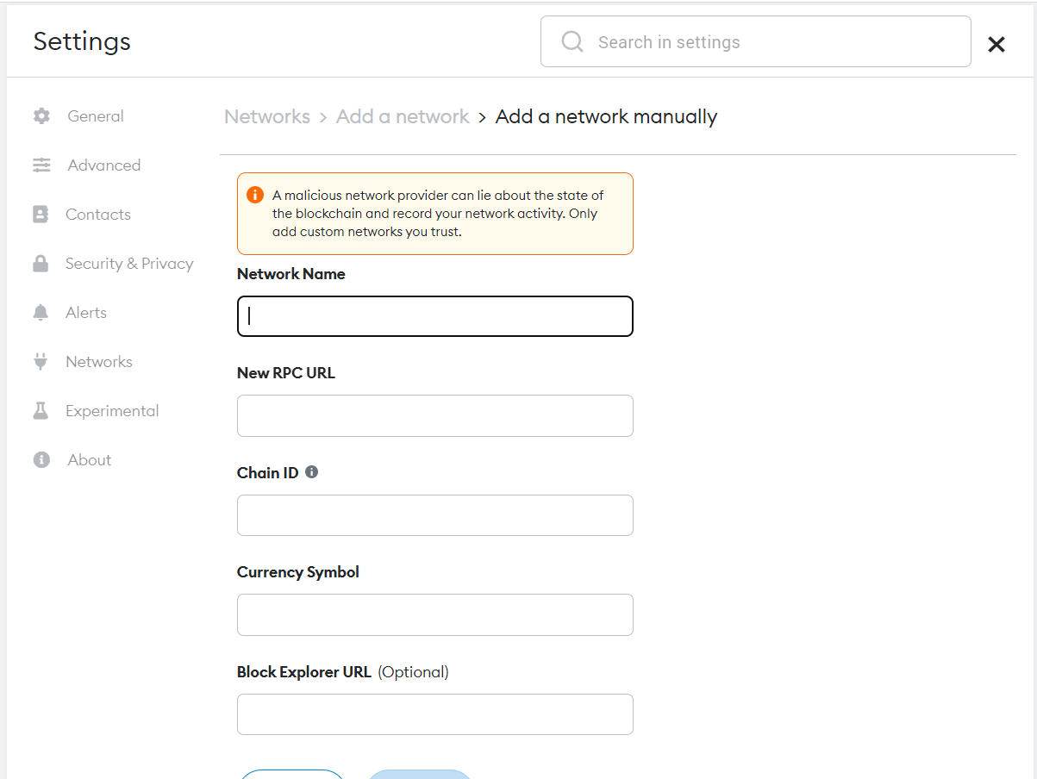The image size is (1037, 779).
Task: Click the Currency Symbol input field
Action: 434,614
